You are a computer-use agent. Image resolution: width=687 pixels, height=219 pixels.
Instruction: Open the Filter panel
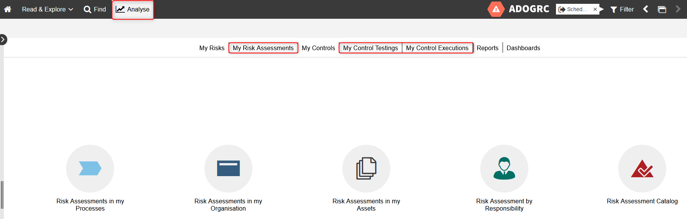click(622, 9)
